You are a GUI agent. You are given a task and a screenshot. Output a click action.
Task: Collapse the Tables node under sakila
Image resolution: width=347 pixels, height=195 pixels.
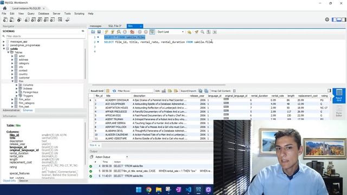8,53
